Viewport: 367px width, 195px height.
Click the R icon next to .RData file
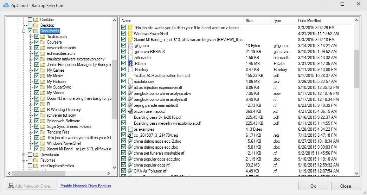point(130,63)
